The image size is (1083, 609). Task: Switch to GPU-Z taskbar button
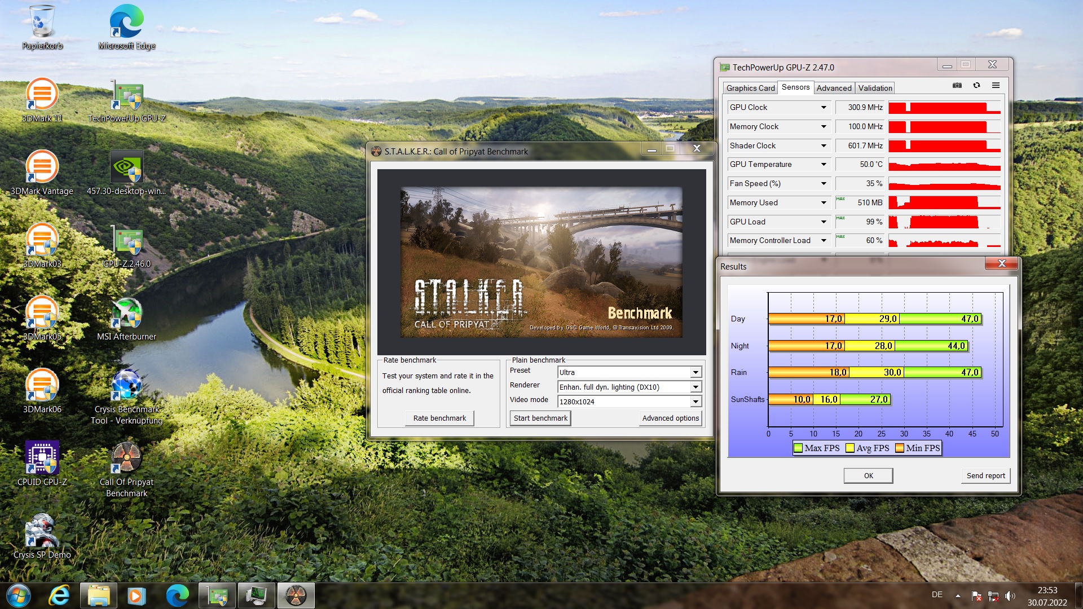[x=217, y=595]
